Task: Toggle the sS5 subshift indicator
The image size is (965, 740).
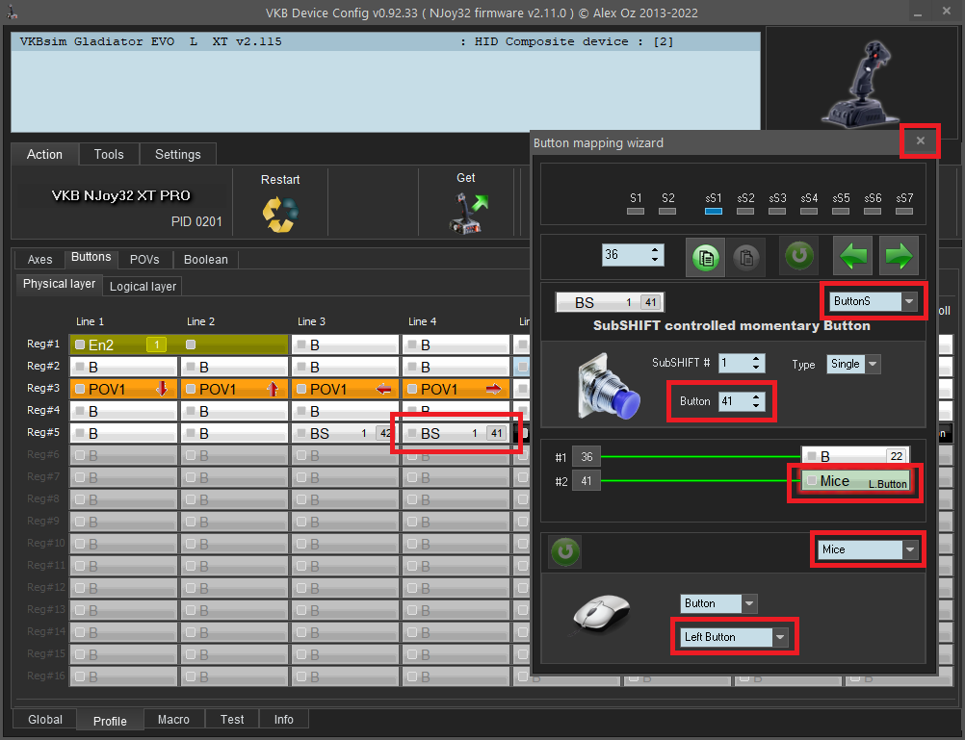Action: (841, 211)
